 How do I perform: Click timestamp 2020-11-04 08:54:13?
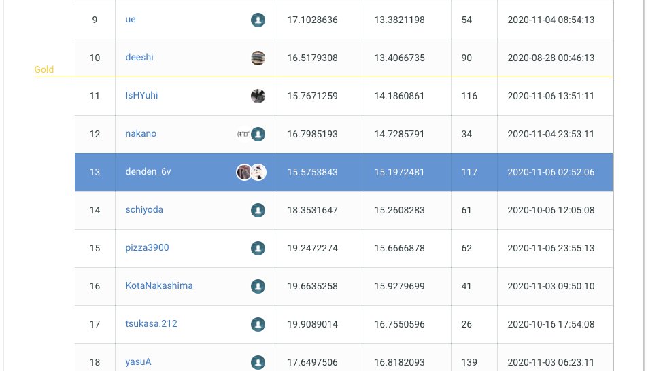click(x=551, y=20)
